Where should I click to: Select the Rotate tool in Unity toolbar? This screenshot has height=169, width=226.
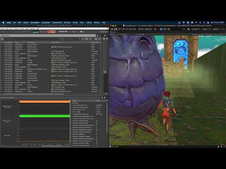(120, 29)
